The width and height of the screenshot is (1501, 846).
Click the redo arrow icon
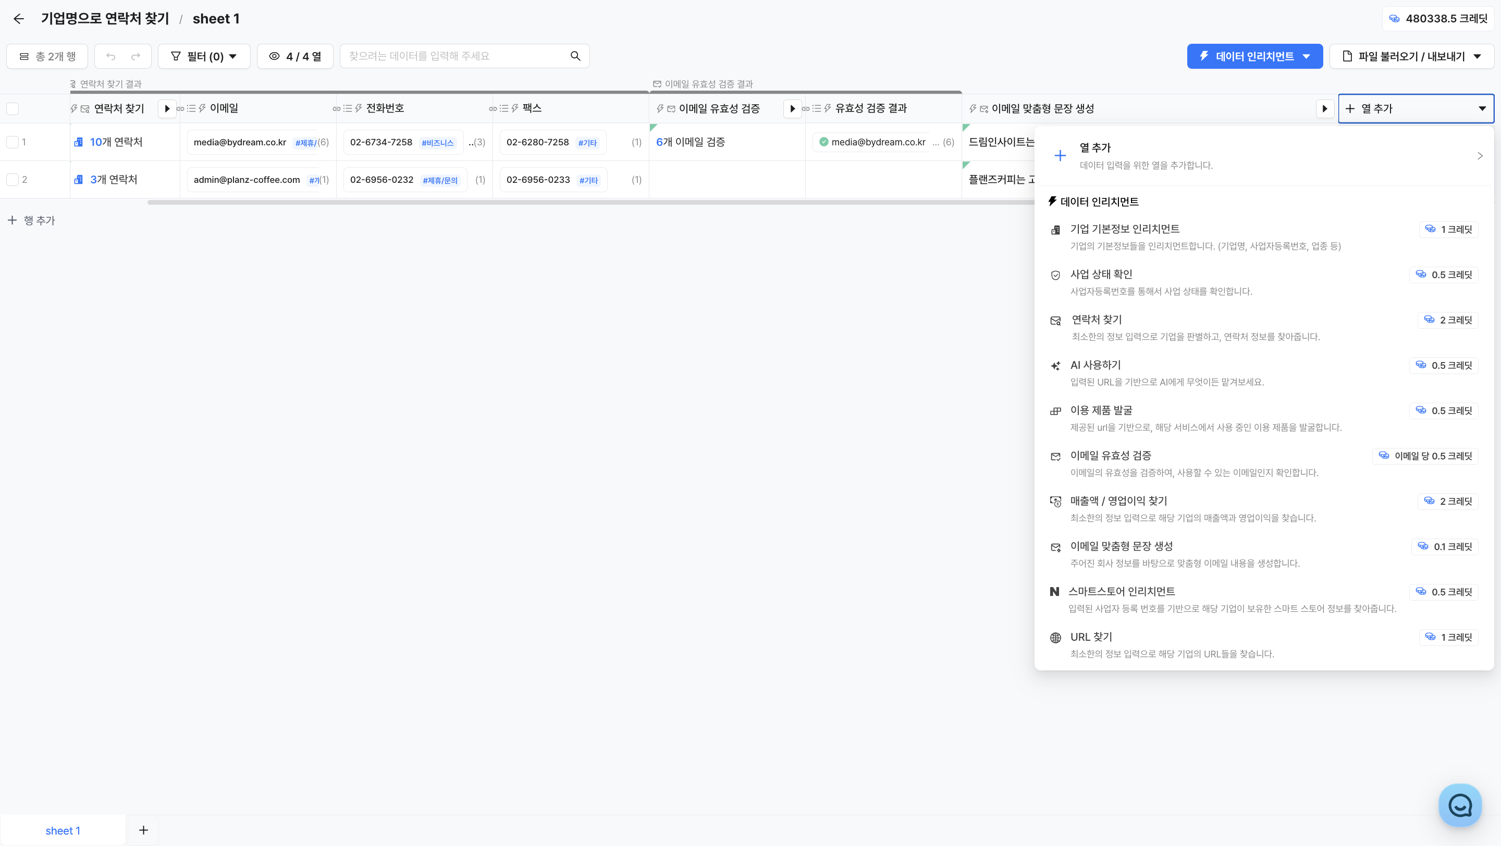click(x=136, y=56)
